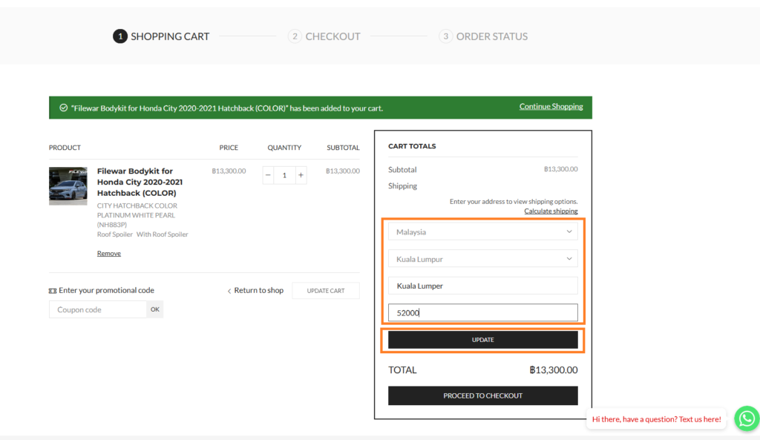Click the CART TOTALS heading
Image resolution: width=760 pixels, height=440 pixels.
point(412,146)
